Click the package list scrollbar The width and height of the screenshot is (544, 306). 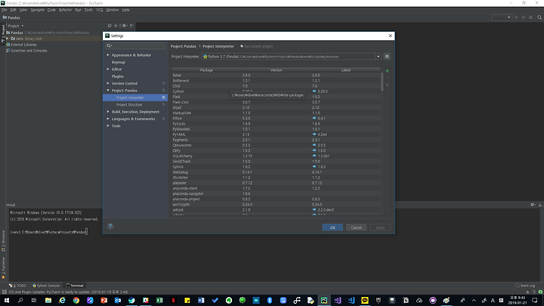382,82
